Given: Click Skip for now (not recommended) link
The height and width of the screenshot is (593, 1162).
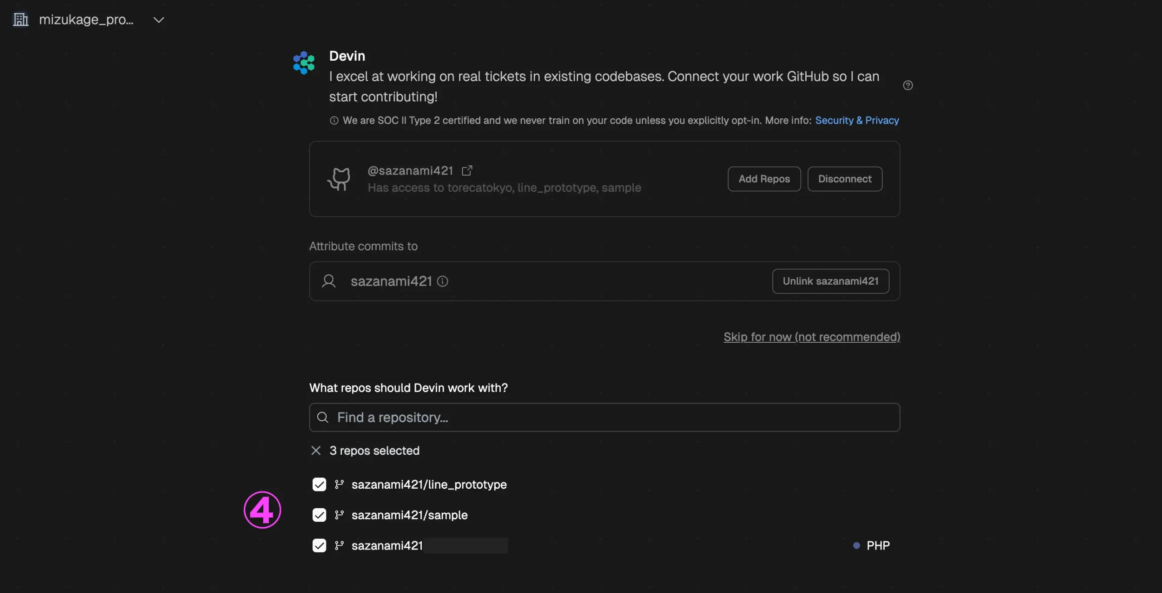Looking at the screenshot, I should 812,337.
